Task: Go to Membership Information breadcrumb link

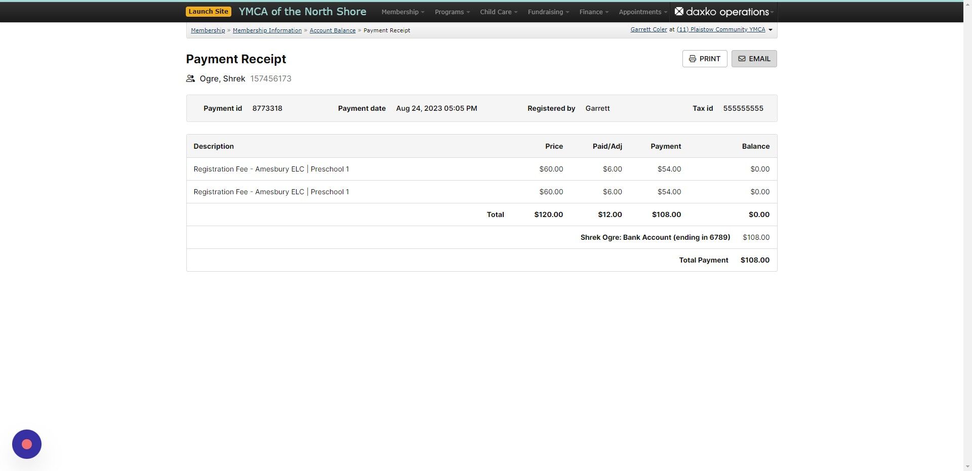Action: [x=267, y=30]
